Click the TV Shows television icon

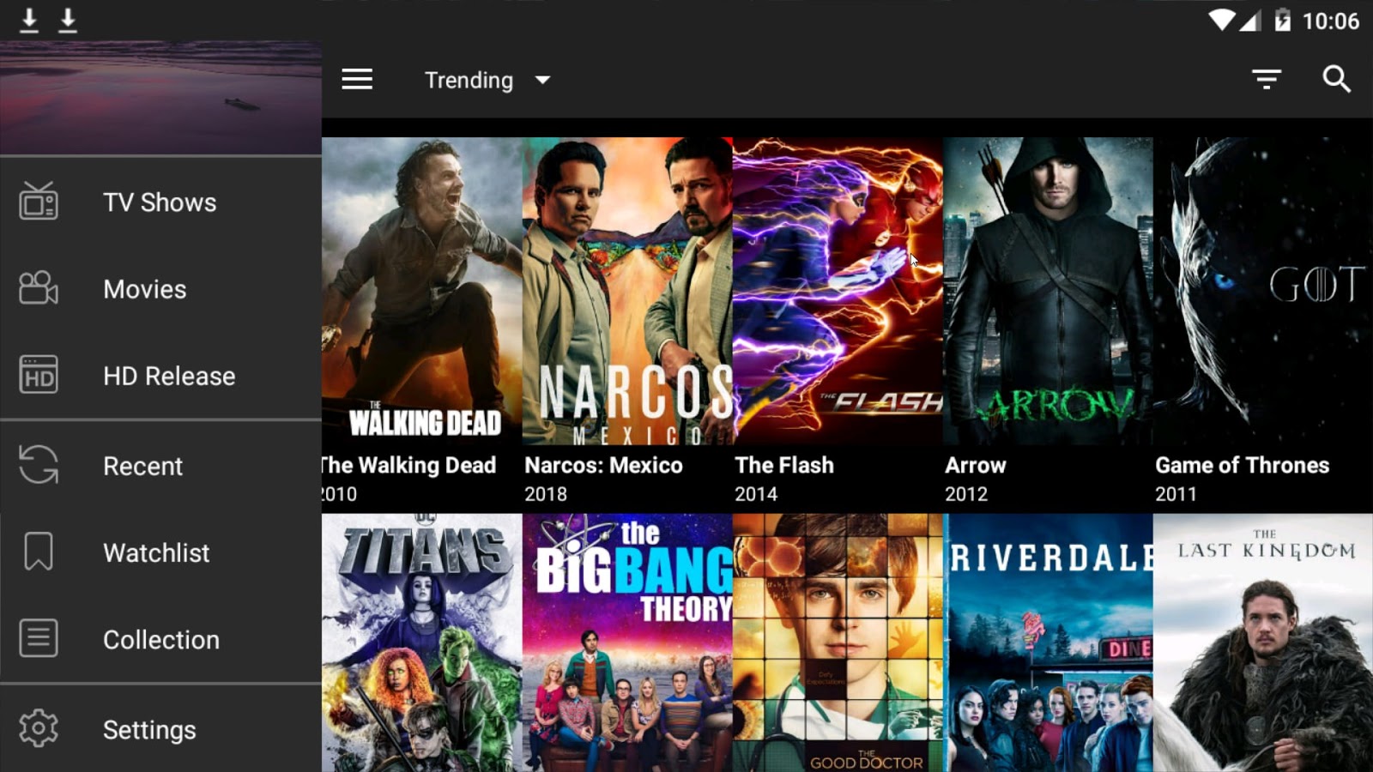point(39,202)
